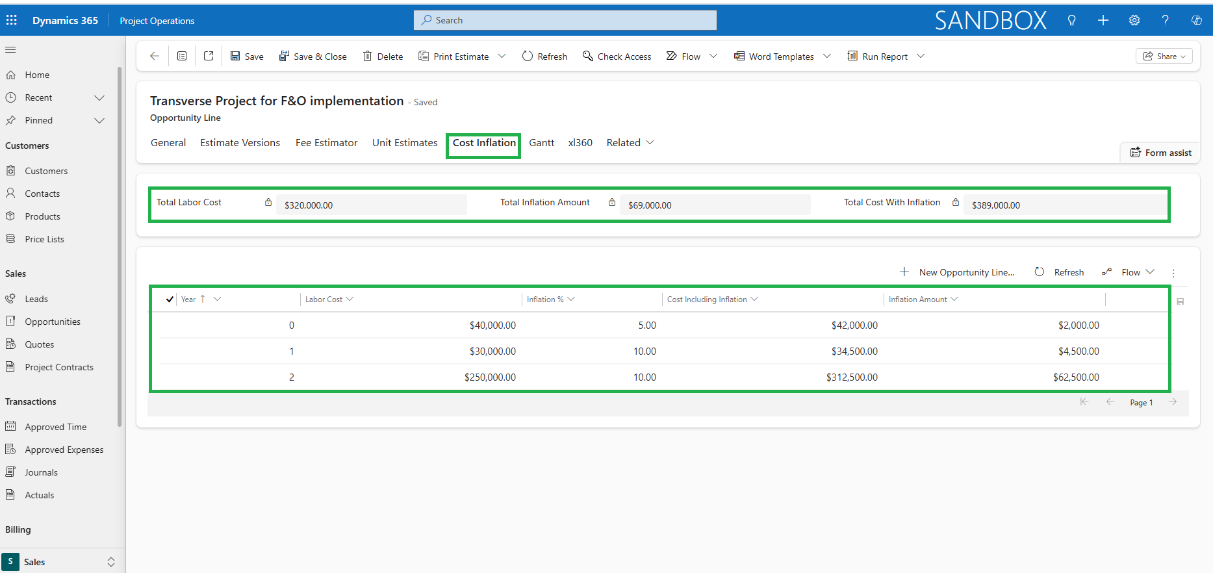Screen dimensions: 1213x573
Task: Select the Gantt tab
Action: (x=541, y=143)
